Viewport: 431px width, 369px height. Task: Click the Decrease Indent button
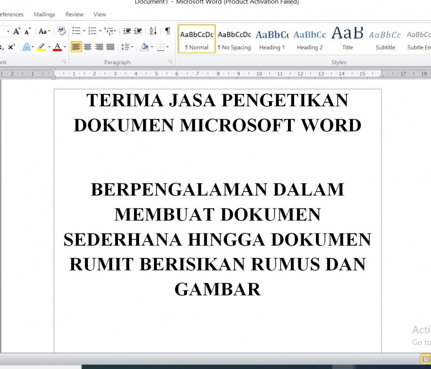(127, 31)
